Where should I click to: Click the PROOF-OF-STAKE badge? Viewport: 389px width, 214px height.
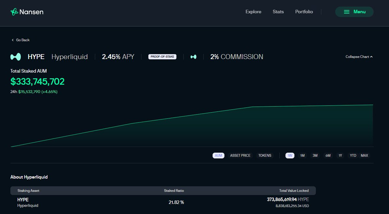162,57
